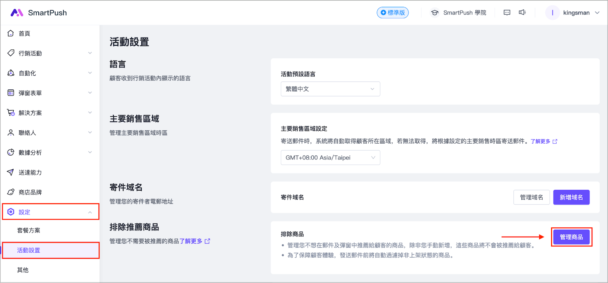Open the 活動預設語言 language dropdown
Screen dimensions: 608x283
(x=330, y=89)
